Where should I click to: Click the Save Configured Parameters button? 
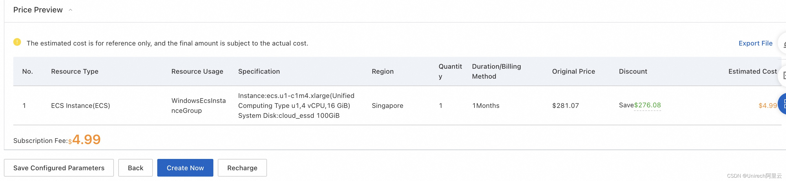click(x=59, y=168)
